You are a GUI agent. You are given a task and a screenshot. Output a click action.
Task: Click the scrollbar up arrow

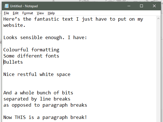(158, 19)
